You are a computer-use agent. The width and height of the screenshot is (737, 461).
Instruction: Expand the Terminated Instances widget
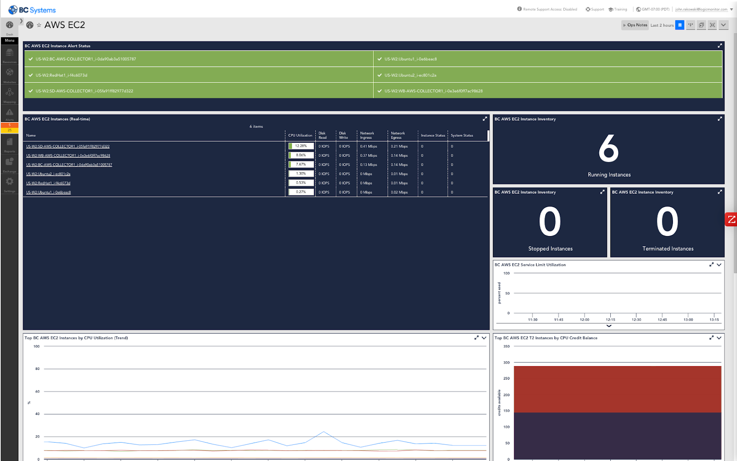pyautogui.click(x=719, y=192)
